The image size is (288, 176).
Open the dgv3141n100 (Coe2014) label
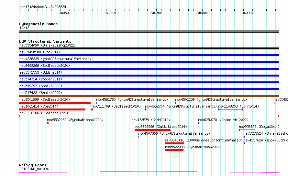(x=40, y=52)
